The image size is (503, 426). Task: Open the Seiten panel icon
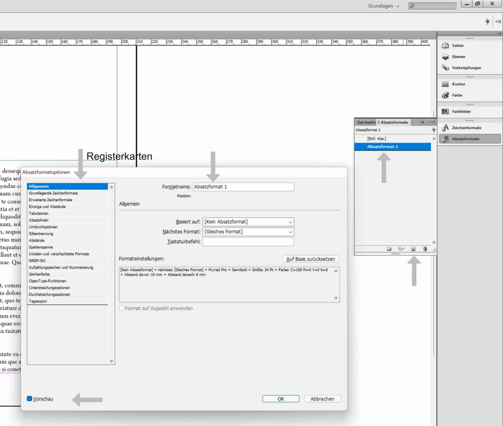click(x=445, y=46)
